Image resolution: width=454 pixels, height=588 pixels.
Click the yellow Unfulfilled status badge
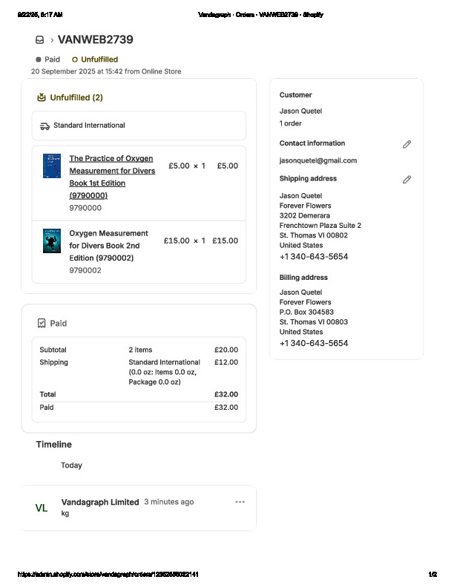coord(95,59)
